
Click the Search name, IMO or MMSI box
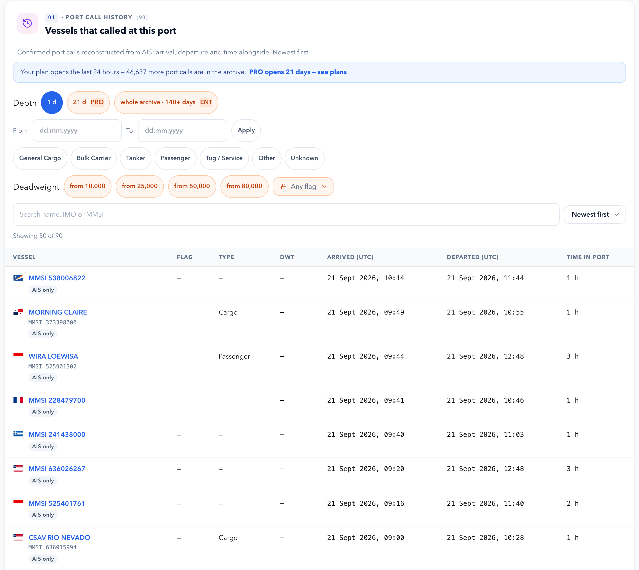click(286, 215)
